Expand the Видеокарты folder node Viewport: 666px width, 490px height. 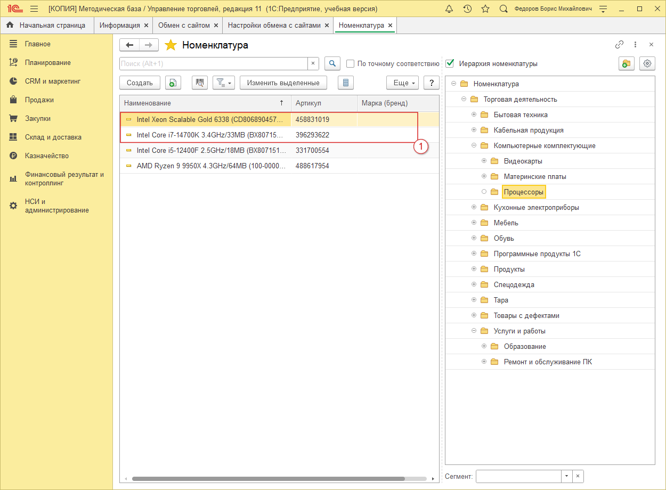484,161
